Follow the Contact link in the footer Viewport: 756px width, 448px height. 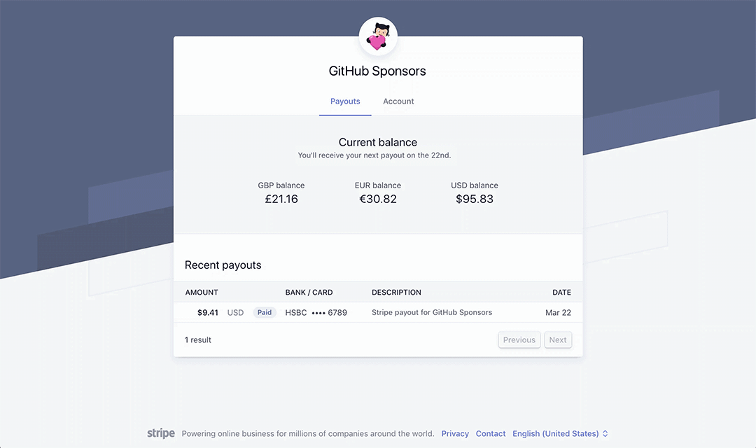pyautogui.click(x=491, y=434)
